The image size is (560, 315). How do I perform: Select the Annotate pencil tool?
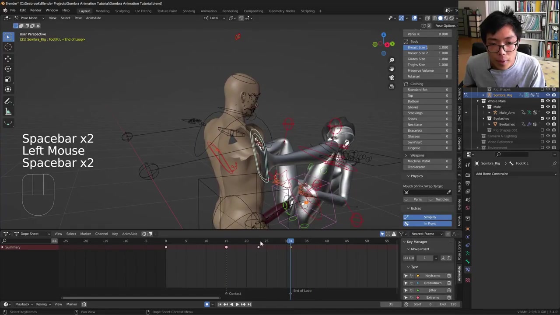[x=8, y=101]
